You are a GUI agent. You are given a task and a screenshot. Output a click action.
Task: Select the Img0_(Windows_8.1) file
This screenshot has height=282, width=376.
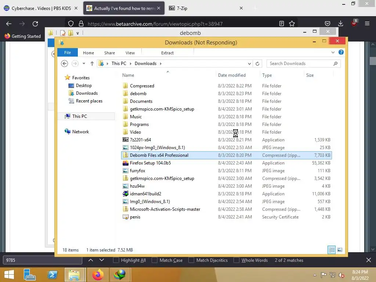click(x=226, y=202)
